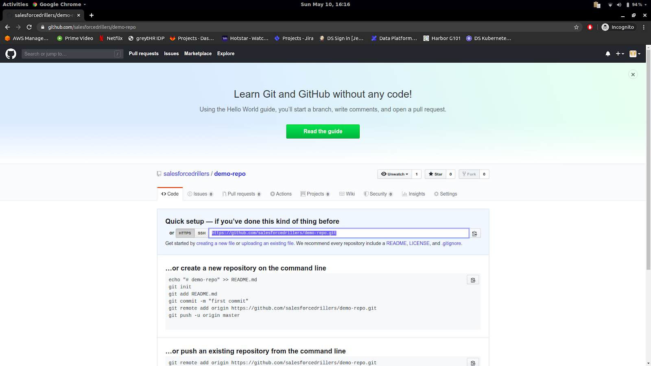Click the clone URL text field
The width and height of the screenshot is (651, 366).
click(339, 233)
